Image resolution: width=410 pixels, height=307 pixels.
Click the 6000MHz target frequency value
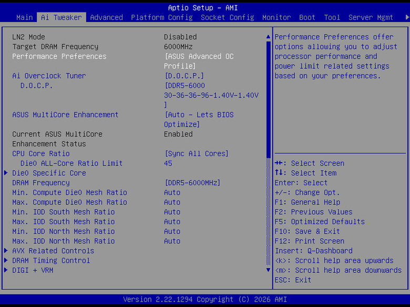click(178, 47)
